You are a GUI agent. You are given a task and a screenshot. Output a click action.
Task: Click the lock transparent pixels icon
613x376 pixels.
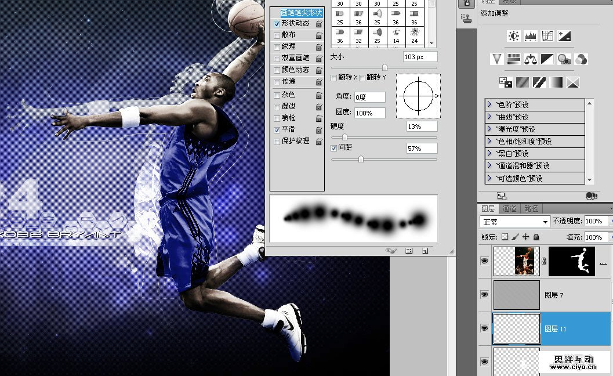click(x=505, y=237)
